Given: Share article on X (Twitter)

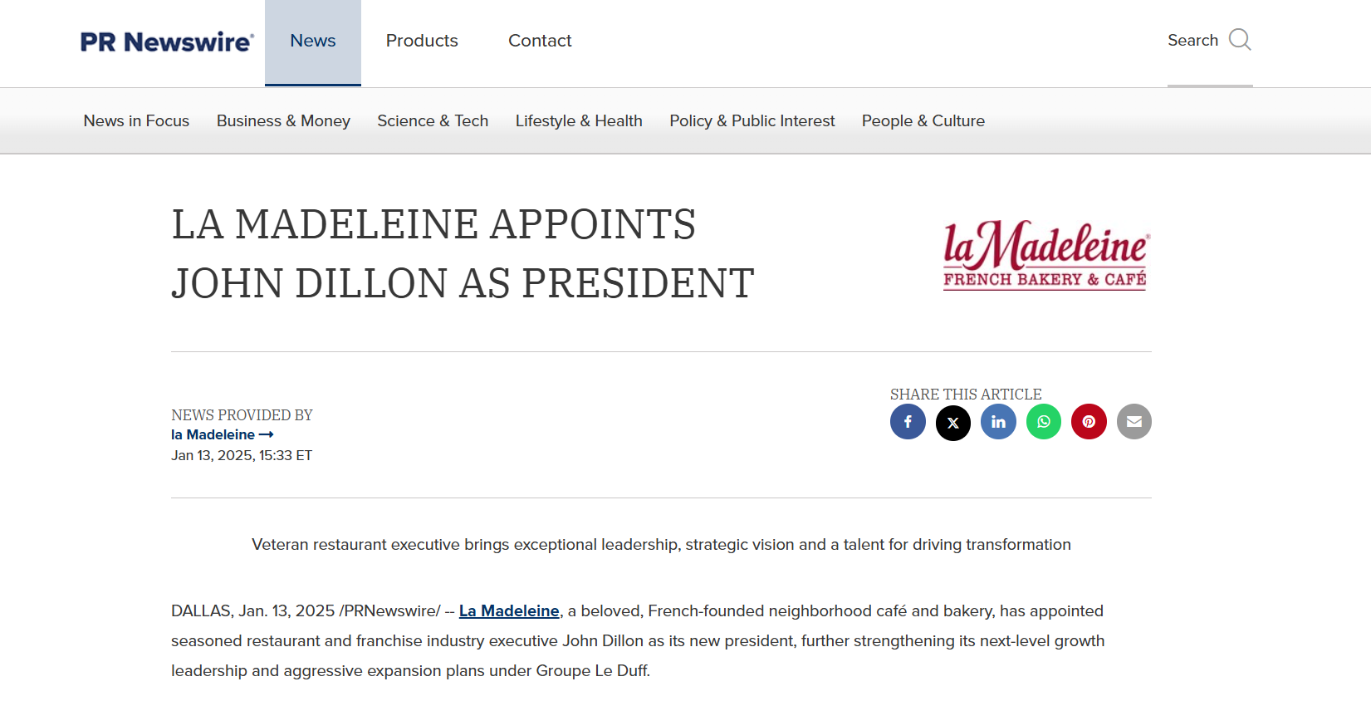Looking at the screenshot, I should tap(953, 422).
